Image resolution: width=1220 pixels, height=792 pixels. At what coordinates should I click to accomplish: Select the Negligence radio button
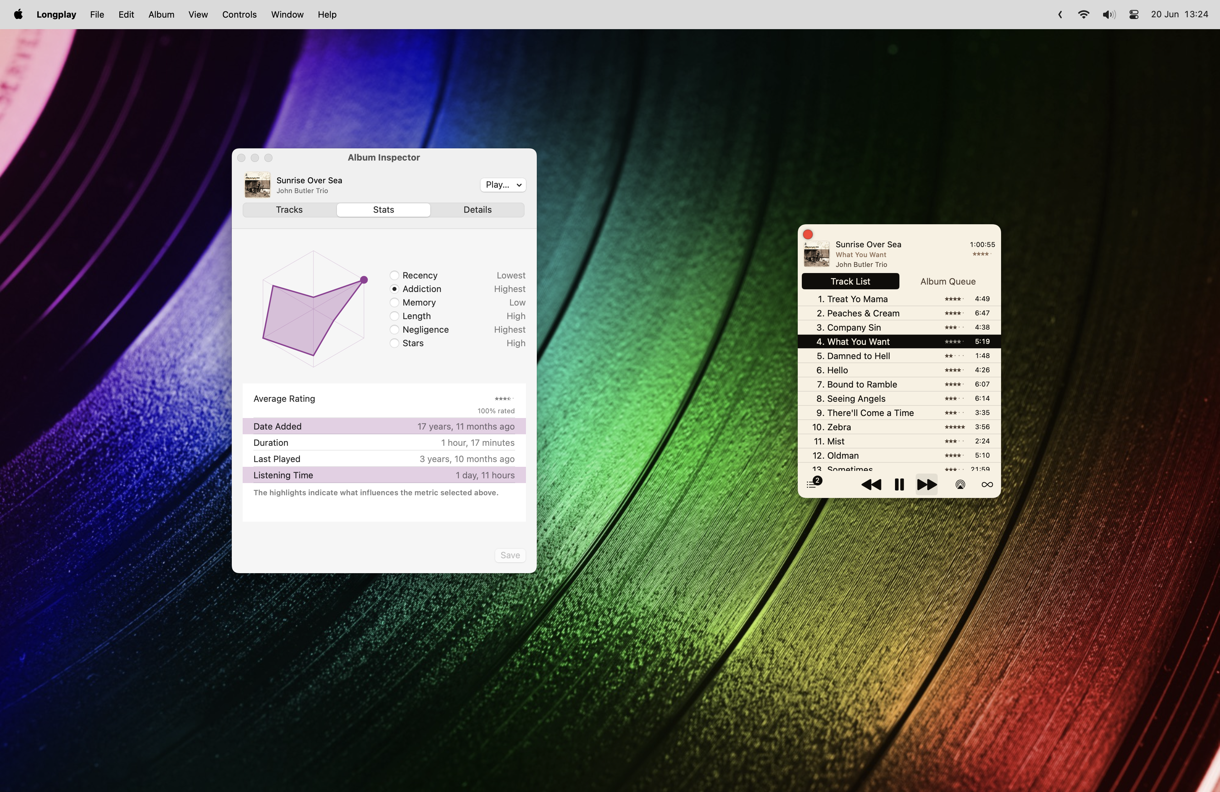pos(394,330)
